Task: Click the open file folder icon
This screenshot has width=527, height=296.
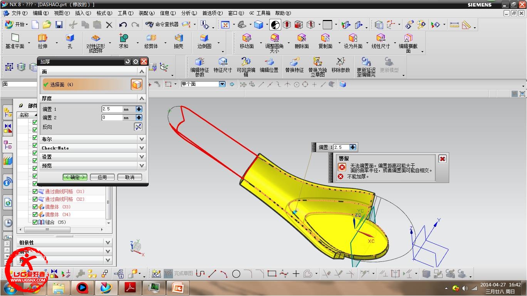Action: coord(47,25)
